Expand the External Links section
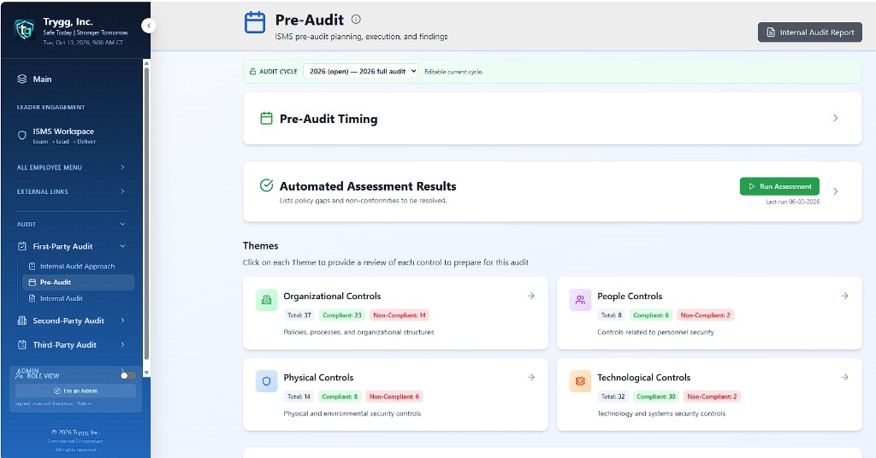The image size is (876, 458). click(71, 191)
